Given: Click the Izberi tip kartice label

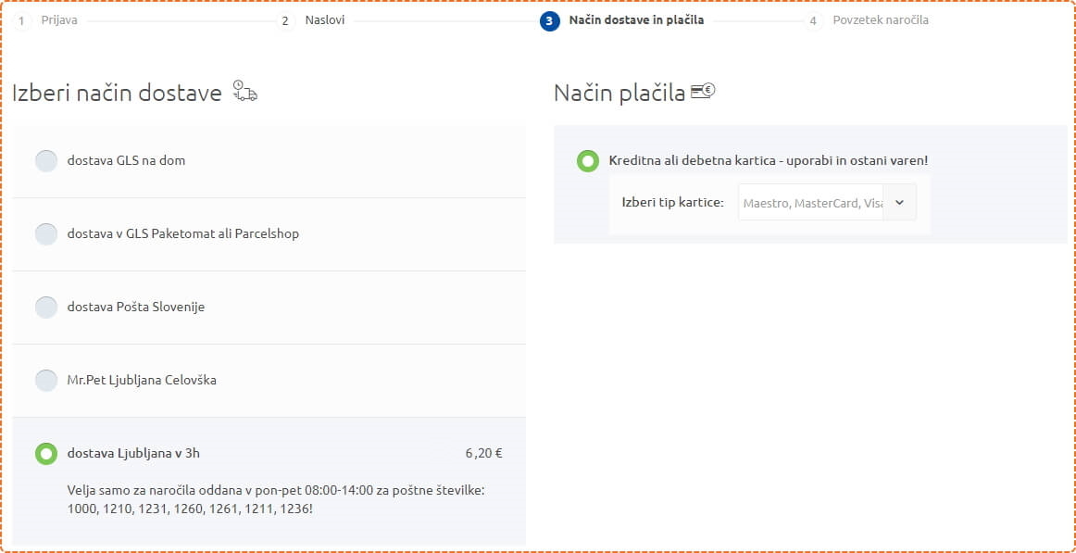Looking at the screenshot, I should 672,203.
